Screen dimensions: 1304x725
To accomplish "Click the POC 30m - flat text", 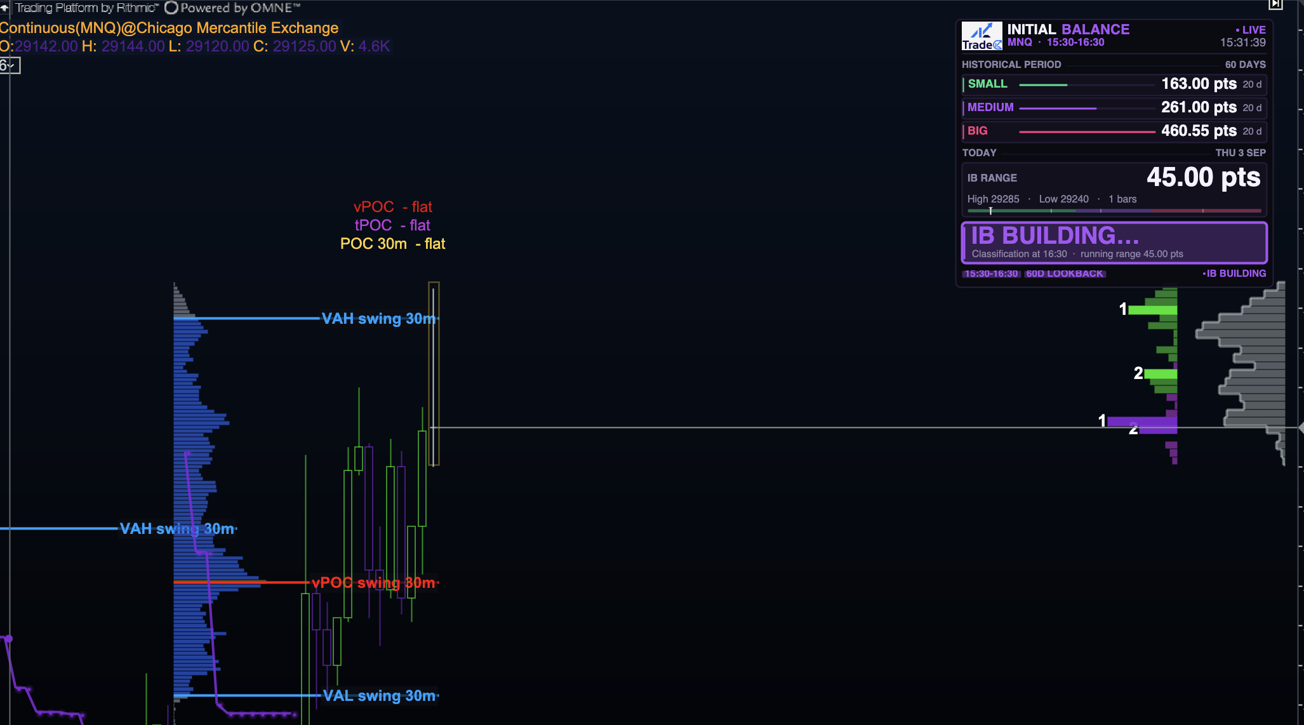I will point(393,244).
